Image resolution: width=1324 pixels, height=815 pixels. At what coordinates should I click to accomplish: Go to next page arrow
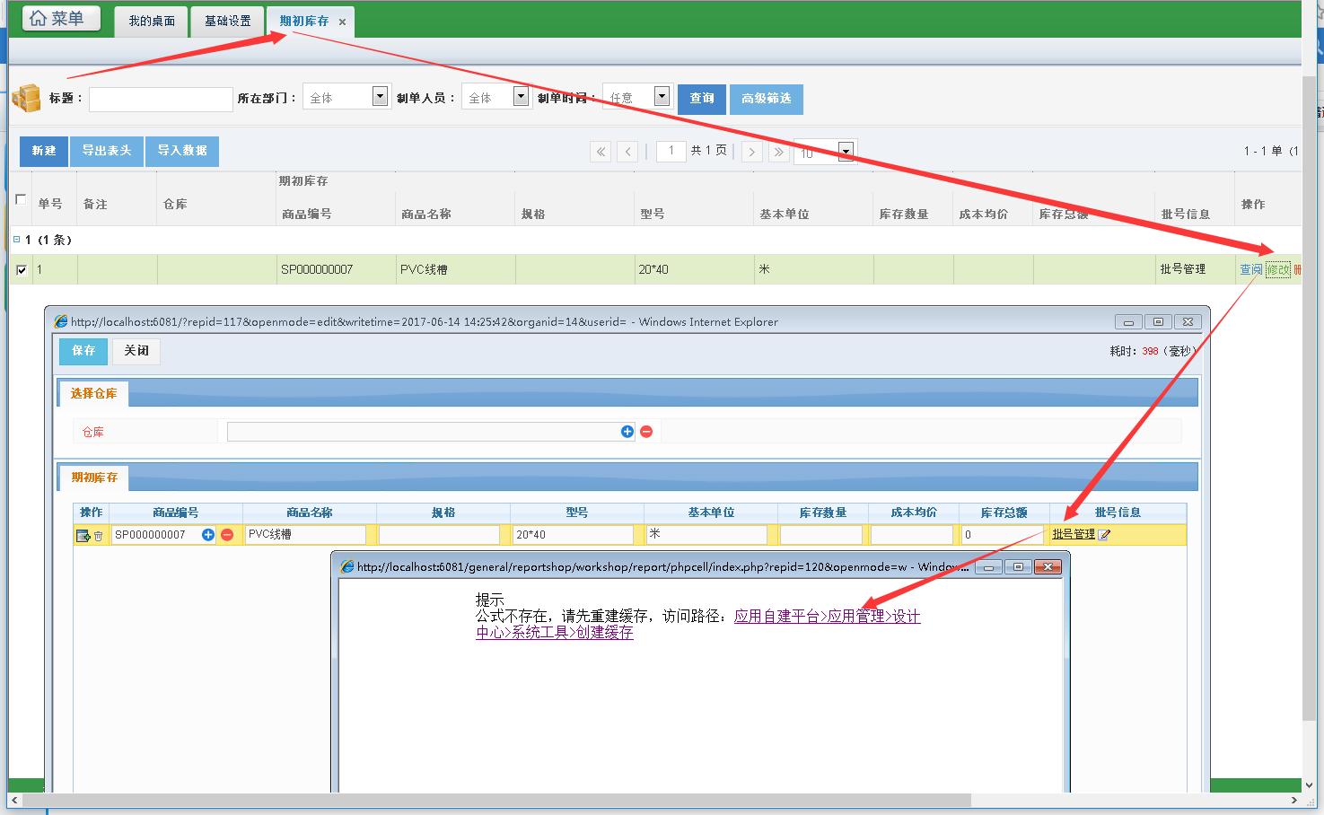752,152
